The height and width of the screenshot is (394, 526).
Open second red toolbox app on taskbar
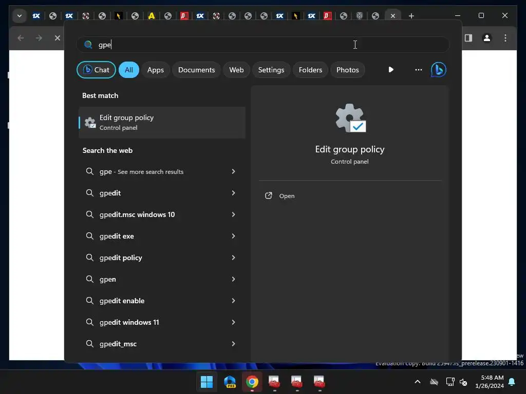coord(296,382)
